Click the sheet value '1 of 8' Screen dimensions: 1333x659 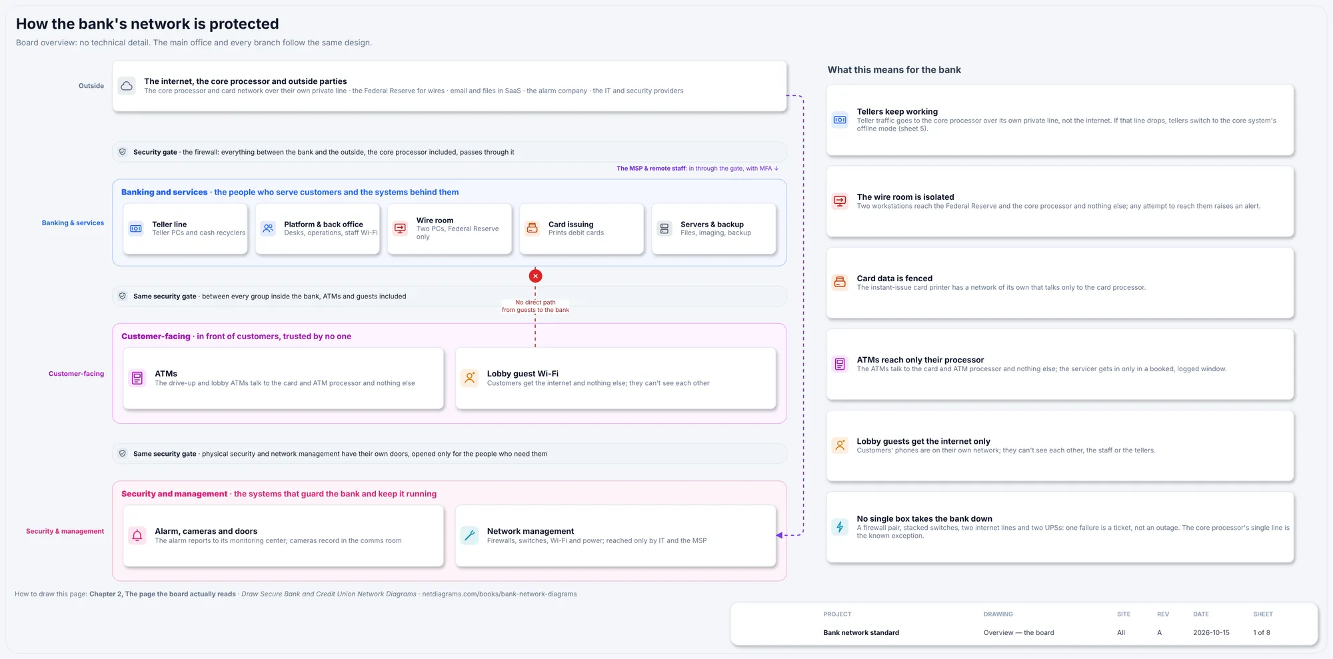pyautogui.click(x=1262, y=633)
